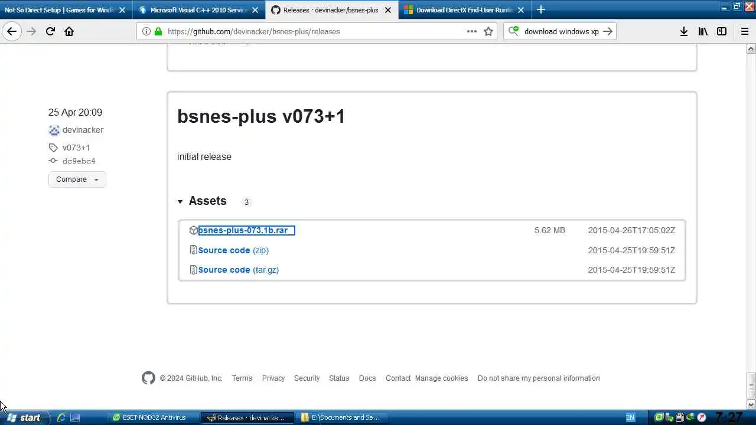Close the Microsoft Visual C++ 2010 tab
This screenshot has height=425, width=756.
[x=256, y=9]
